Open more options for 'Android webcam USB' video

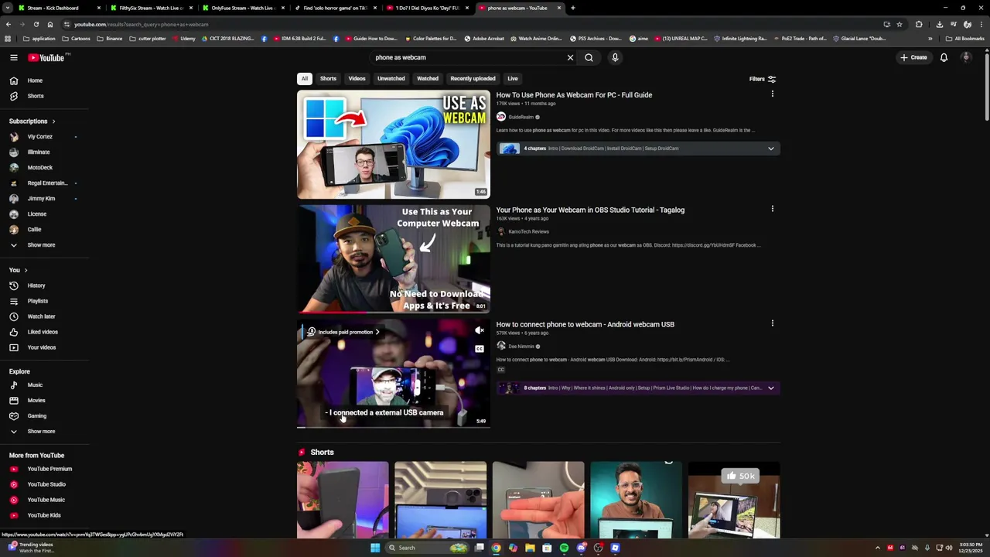tap(772, 323)
